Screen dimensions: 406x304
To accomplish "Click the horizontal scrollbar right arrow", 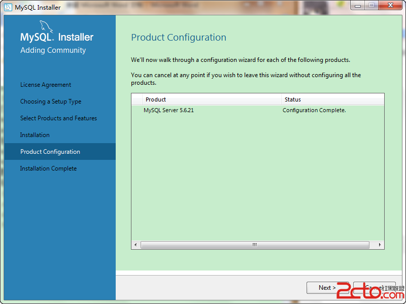I will click(380, 245).
